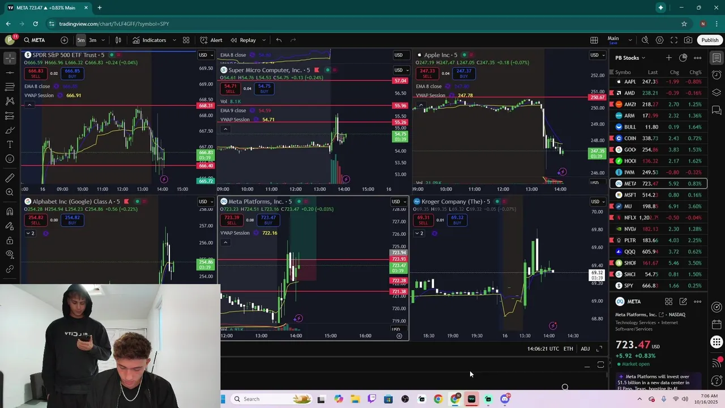Screen dimensions: 725x408
Task: Click the Meta chart blue BUY button
Action: click(x=268, y=220)
